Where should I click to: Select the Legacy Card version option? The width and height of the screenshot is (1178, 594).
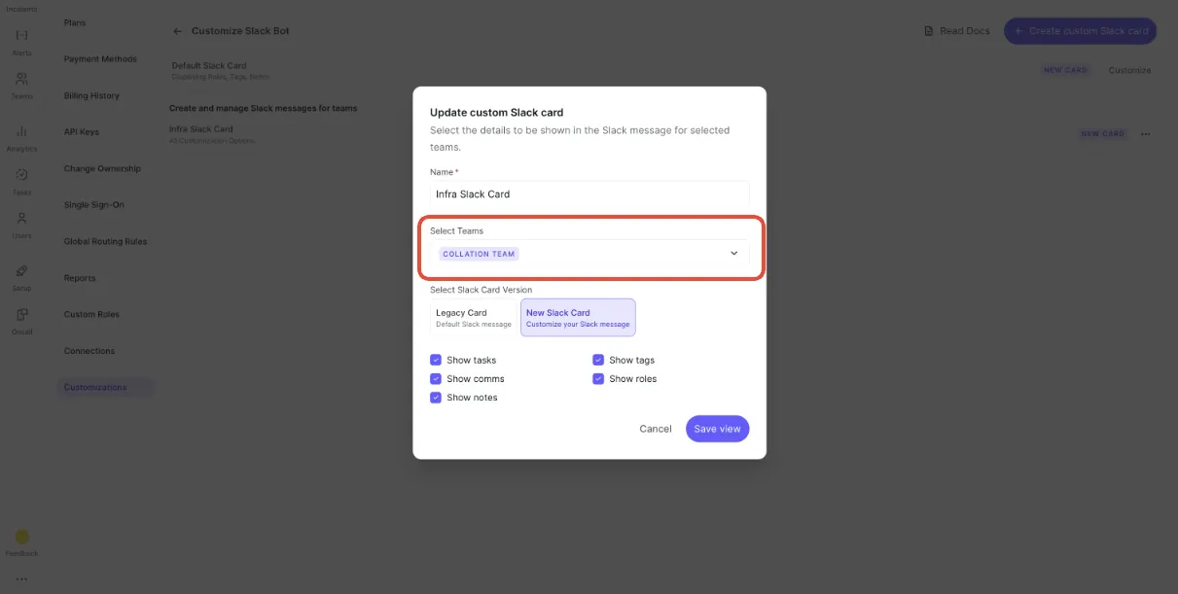pyautogui.click(x=474, y=318)
